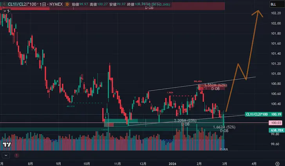
Task: Collapse the indicator legend showing 5
Action: (5, 11)
